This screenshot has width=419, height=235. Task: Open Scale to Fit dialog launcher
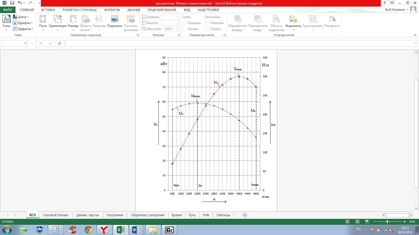pos(179,35)
